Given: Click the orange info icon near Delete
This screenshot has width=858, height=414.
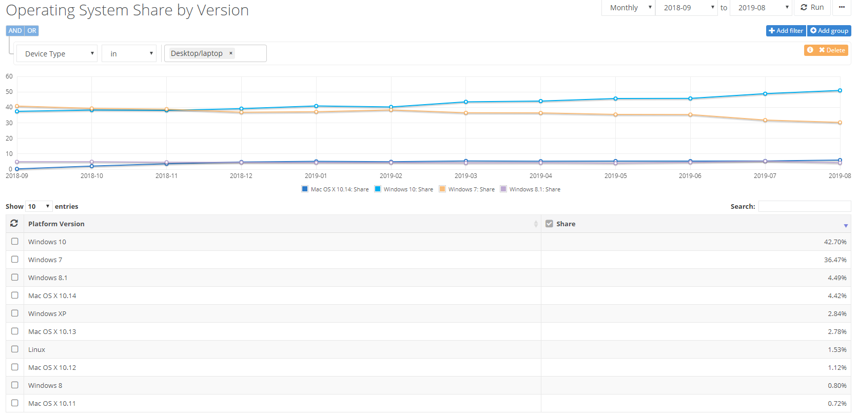Looking at the screenshot, I should (x=810, y=50).
